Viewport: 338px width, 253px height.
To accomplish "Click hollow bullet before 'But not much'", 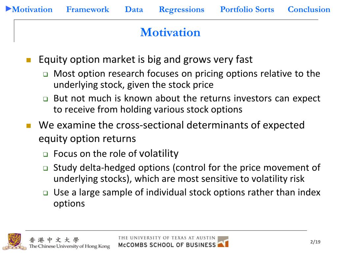I will pyautogui.click(x=46, y=99).
